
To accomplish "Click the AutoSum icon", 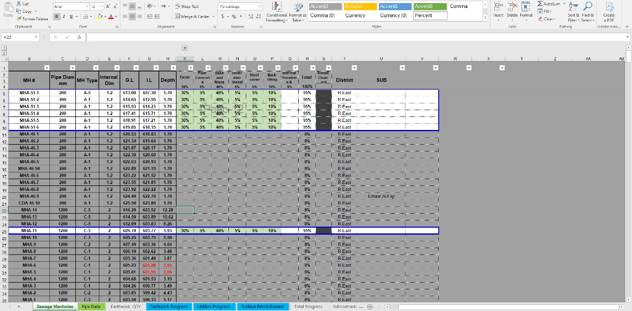I will 539,4.
